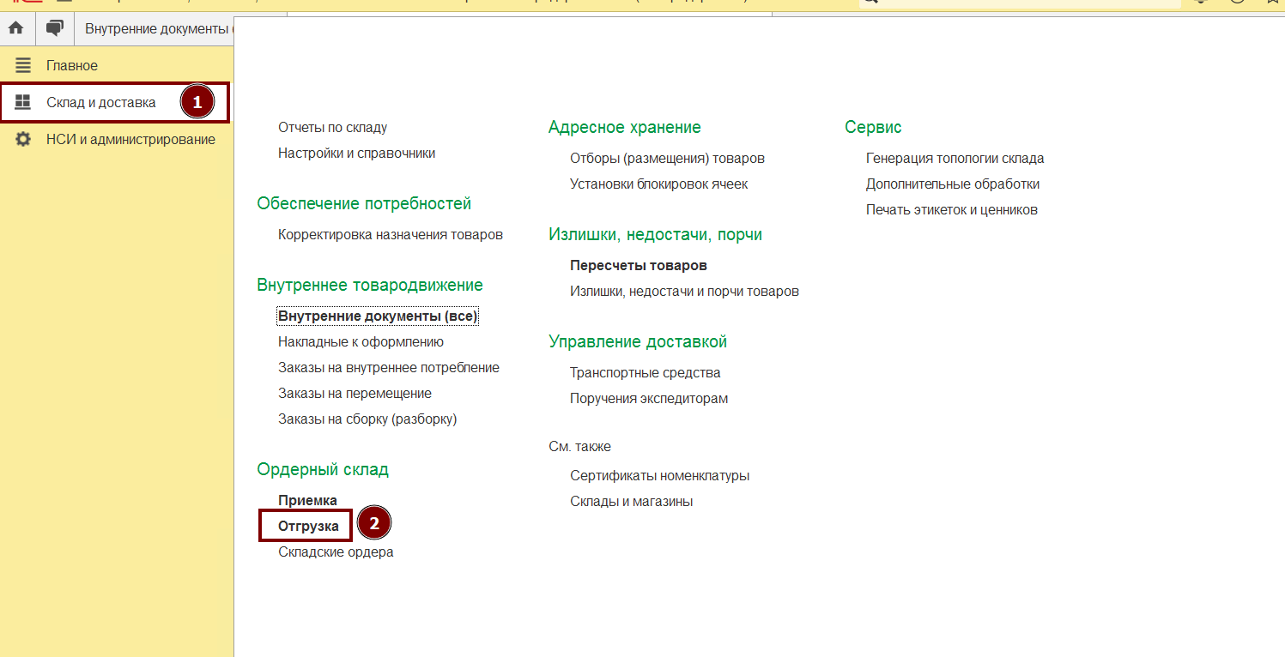Open Излишки, недостачи и порчи товаров

pos(684,292)
